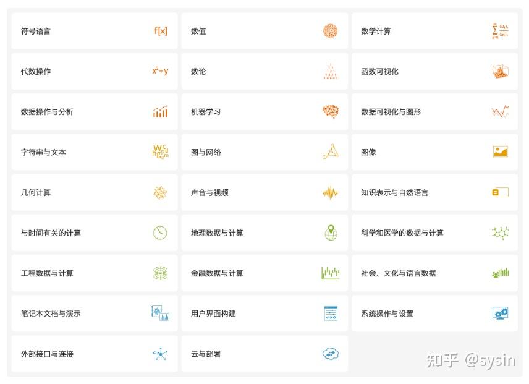The image size is (529, 384).
Task: Open the 云与部署 cloud icon
Action: click(x=330, y=354)
